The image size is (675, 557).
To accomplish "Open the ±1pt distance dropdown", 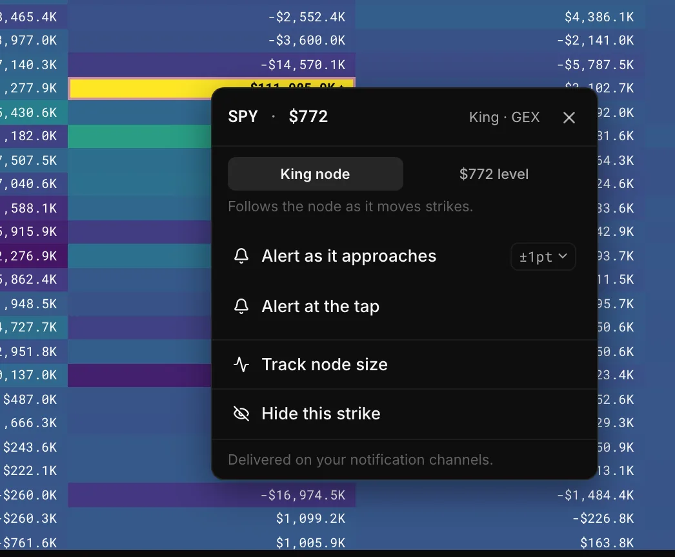I will tap(543, 257).
